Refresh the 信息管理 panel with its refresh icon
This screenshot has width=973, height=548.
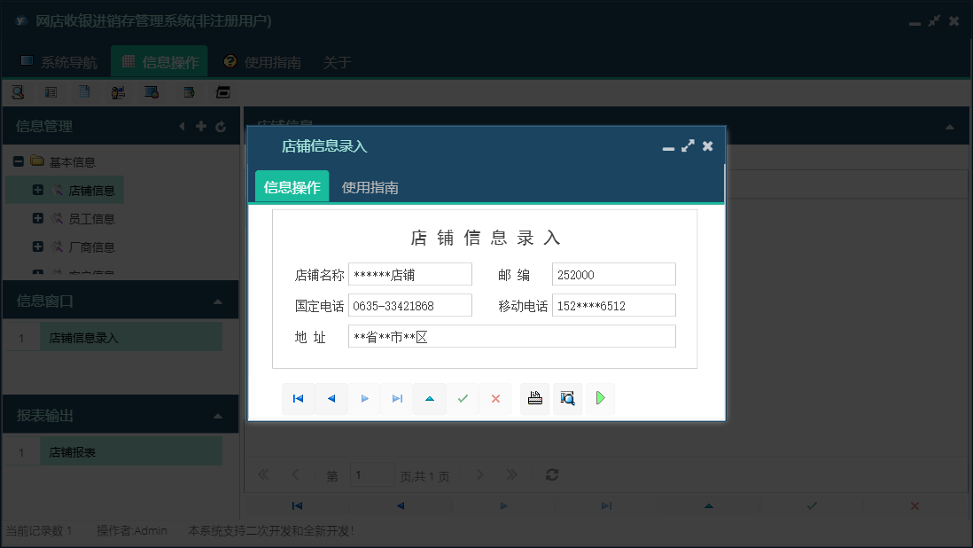click(x=221, y=126)
